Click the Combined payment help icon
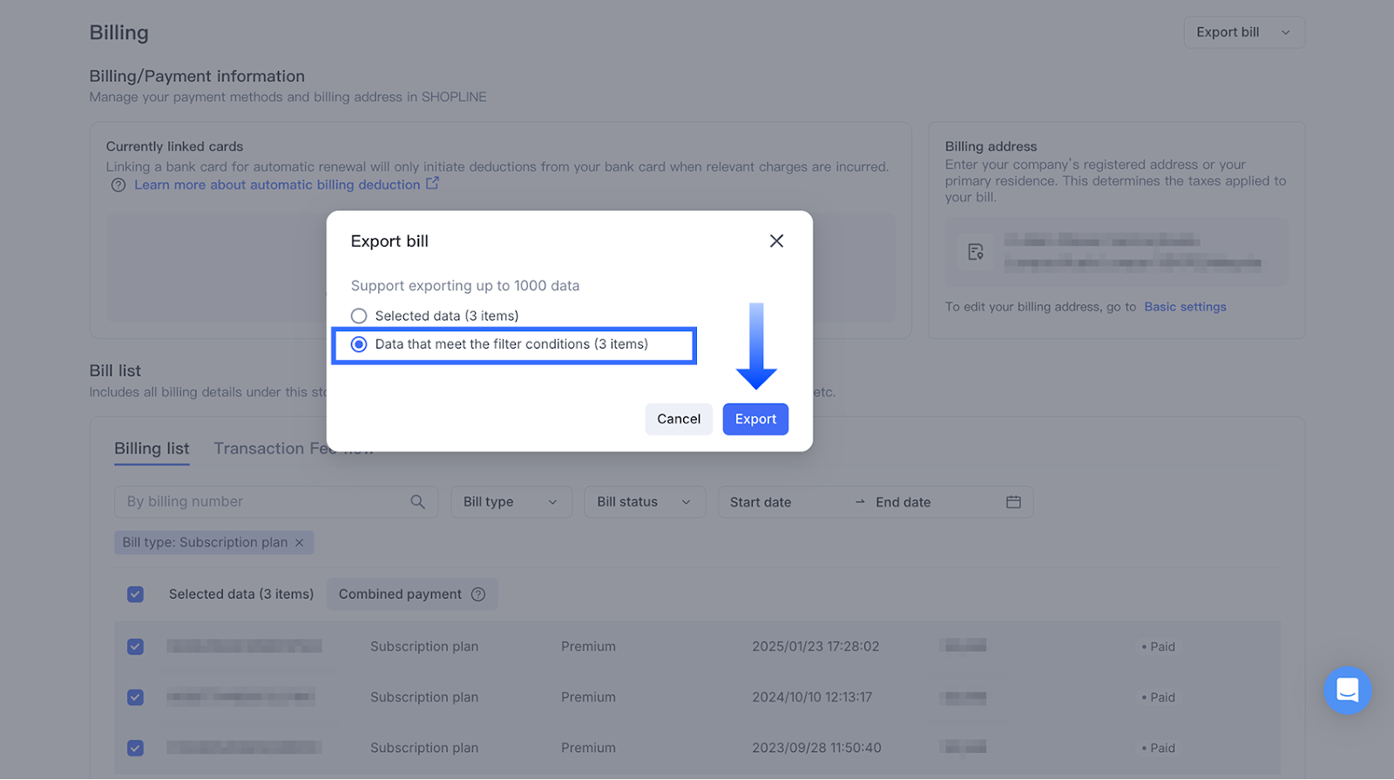Image resolution: width=1394 pixels, height=780 pixels. (x=478, y=594)
